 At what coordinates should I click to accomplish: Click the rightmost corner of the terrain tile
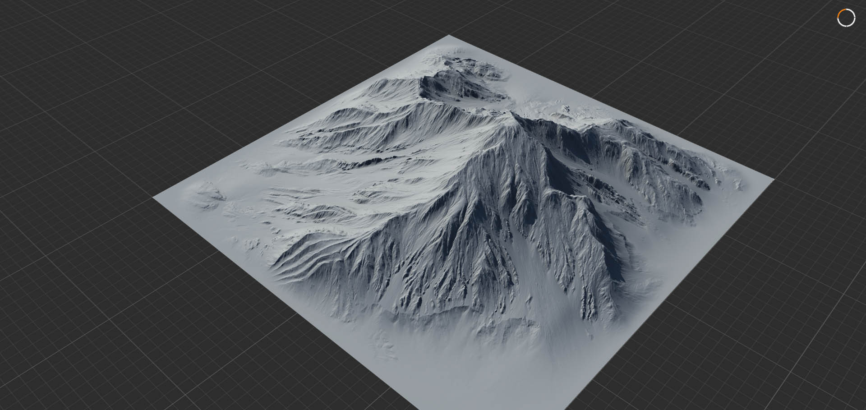pyautogui.click(x=773, y=180)
